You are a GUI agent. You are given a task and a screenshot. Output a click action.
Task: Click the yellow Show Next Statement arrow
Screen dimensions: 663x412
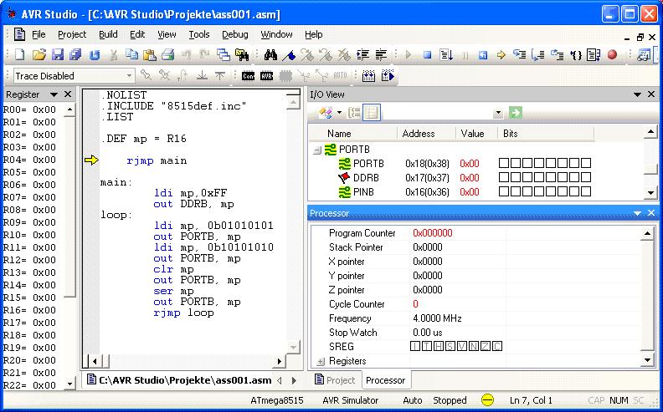501,55
